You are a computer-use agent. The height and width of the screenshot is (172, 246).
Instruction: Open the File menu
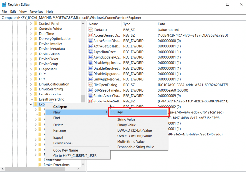click(x=4, y=12)
